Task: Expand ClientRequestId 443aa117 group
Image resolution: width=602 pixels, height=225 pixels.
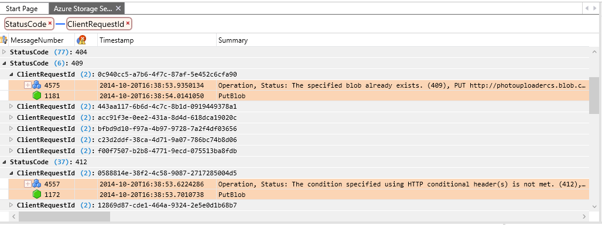Action: click(x=11, y=106)
